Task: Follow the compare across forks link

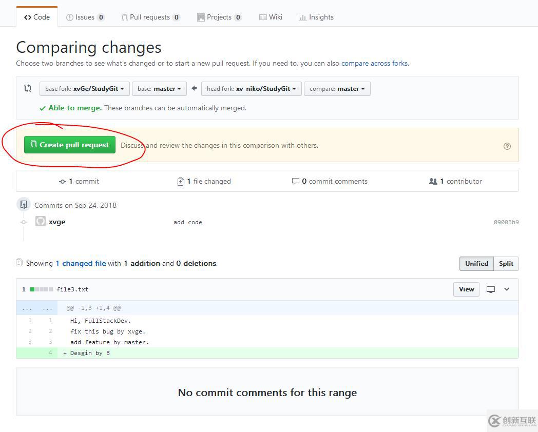Action: (x=374, y=64)
